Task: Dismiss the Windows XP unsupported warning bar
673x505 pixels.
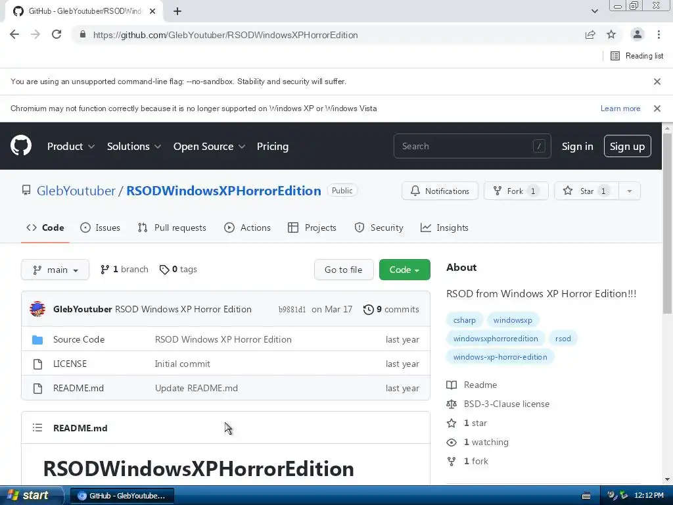Action: pyautogui.click(x=657, y=108)
